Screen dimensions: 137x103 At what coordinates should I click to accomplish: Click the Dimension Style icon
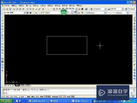tap(109, 9)
